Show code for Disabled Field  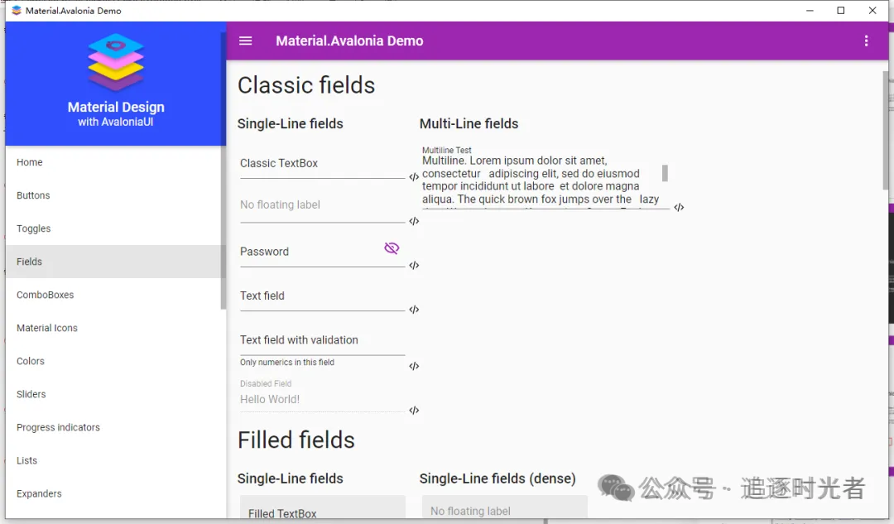414,411
